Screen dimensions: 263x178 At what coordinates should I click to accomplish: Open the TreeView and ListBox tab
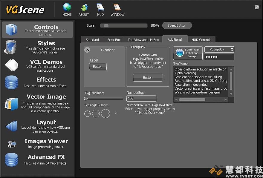(x=143, y=40)
